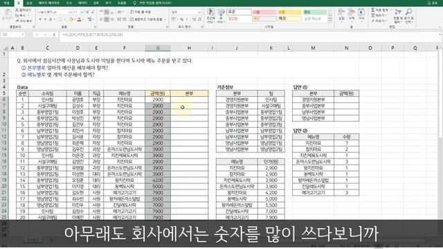Click the Cut (잘라내기) scissors icon

click(x=17, y=10)
